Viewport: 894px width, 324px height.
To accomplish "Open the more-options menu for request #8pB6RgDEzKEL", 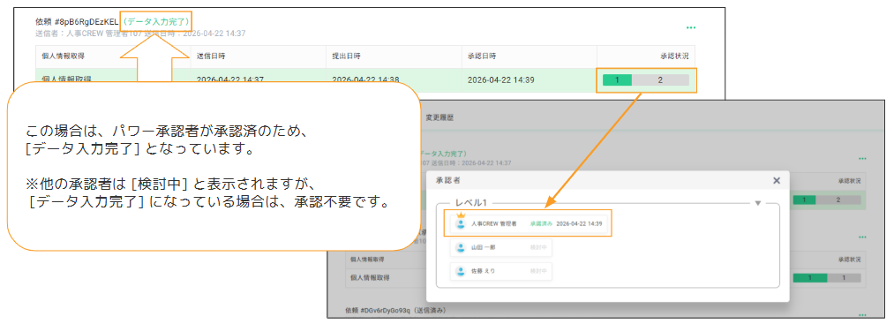I will pos(691,27).
